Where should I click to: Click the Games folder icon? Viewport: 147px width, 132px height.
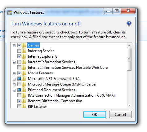[24, 45]
